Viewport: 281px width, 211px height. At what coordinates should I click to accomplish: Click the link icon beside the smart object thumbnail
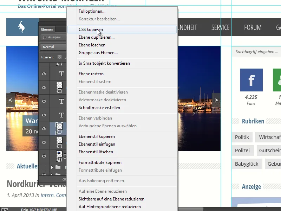[x=65, y=156]
